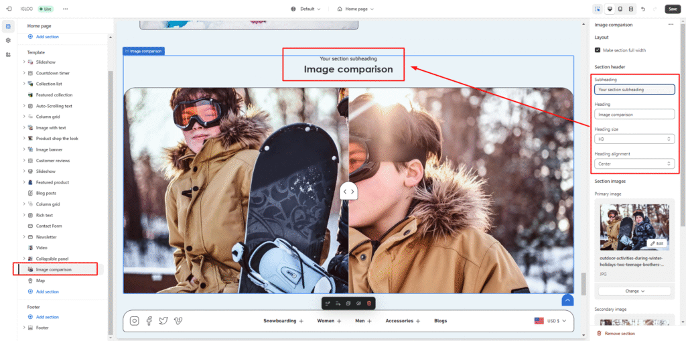
Task: Open the theme settings gear icon
Action: (8, 40)
